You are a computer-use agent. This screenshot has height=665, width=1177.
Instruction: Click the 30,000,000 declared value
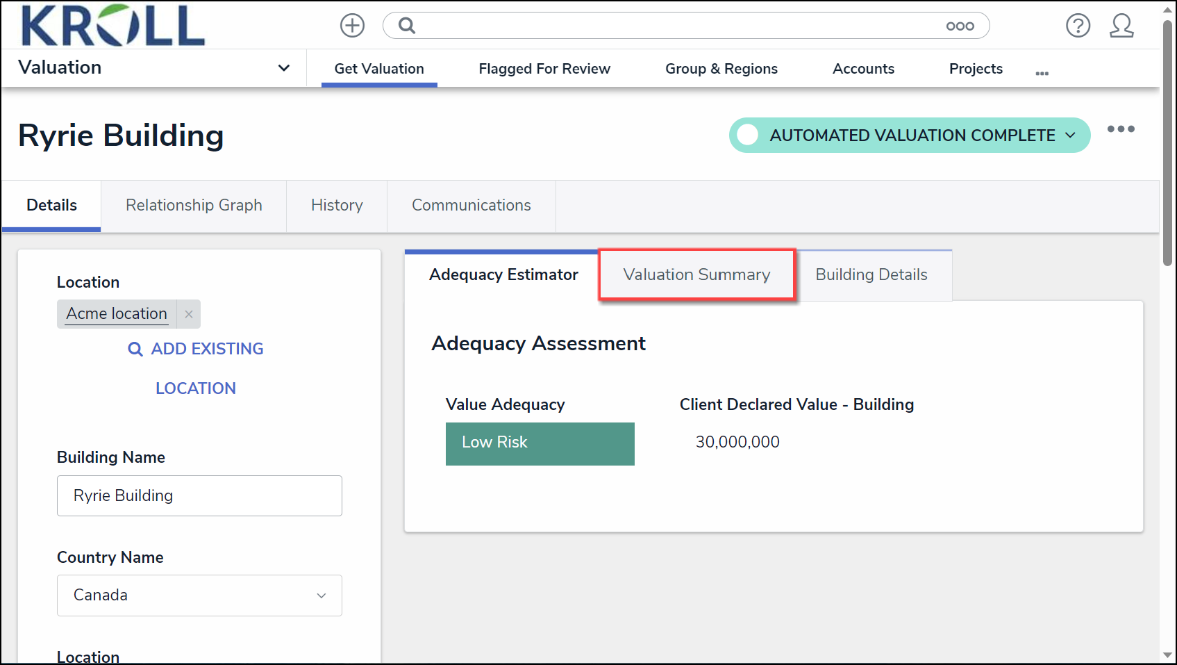[x=737, y=442]
